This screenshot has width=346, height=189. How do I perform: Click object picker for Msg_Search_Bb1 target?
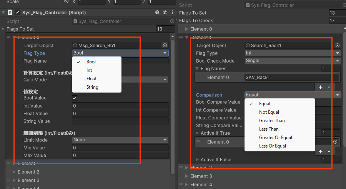[165, 45]
